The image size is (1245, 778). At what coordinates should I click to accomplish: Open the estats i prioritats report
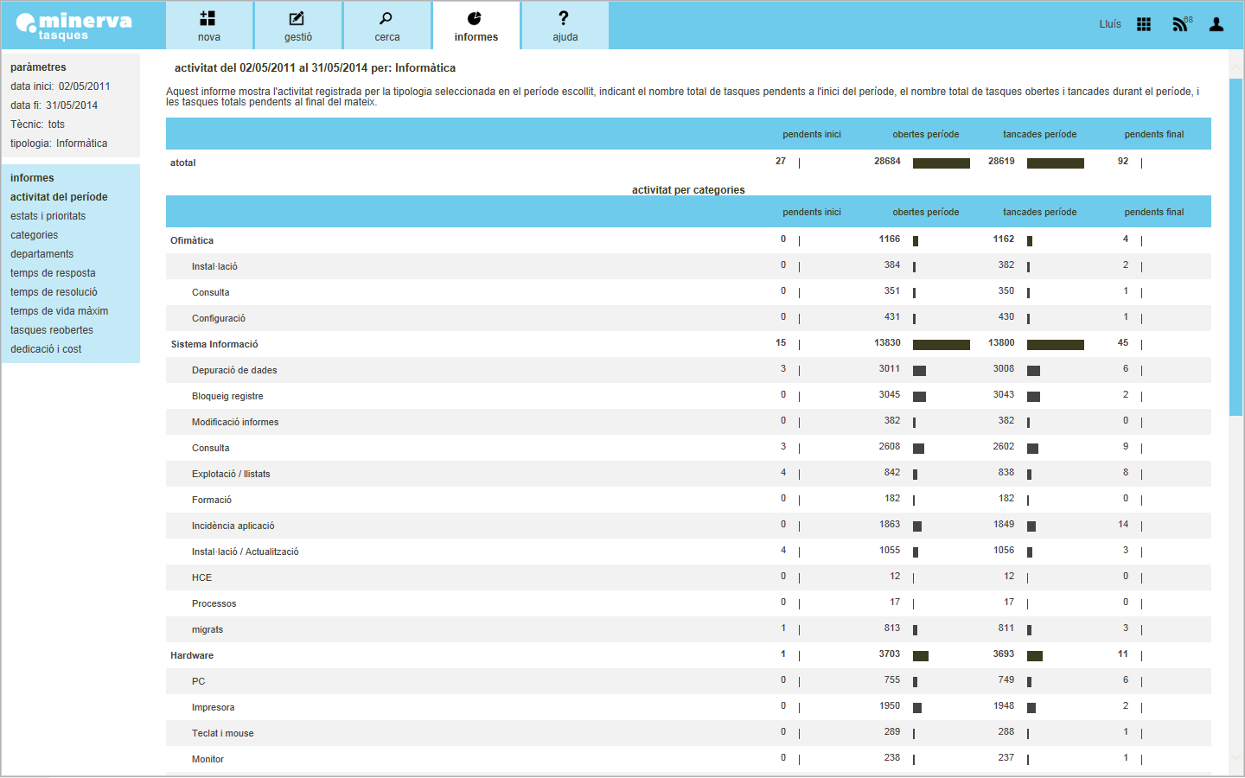coord(48,216)
